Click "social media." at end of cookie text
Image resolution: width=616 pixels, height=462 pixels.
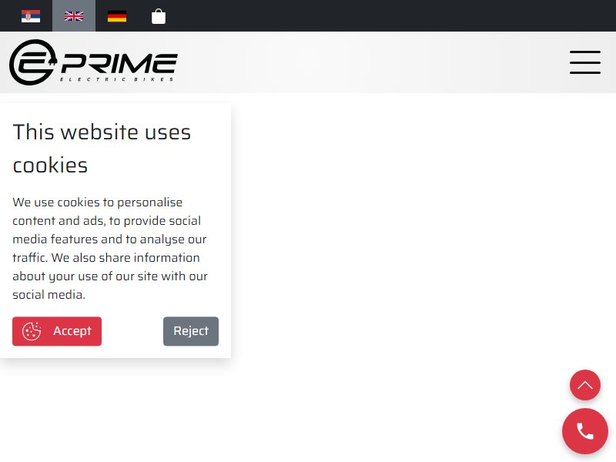49,295
